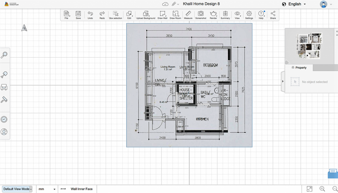This screenshot has width=338, height=193.
Task: Zoom out using the minus magnifier
Action: (335, 189)
